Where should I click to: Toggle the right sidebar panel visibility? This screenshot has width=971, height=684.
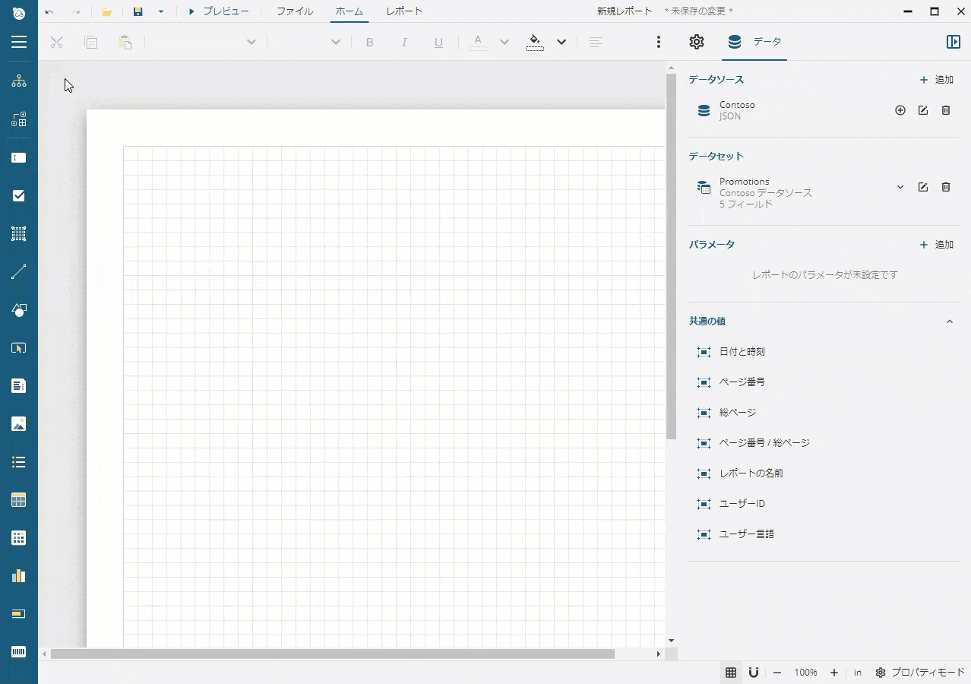pos(953,42)
